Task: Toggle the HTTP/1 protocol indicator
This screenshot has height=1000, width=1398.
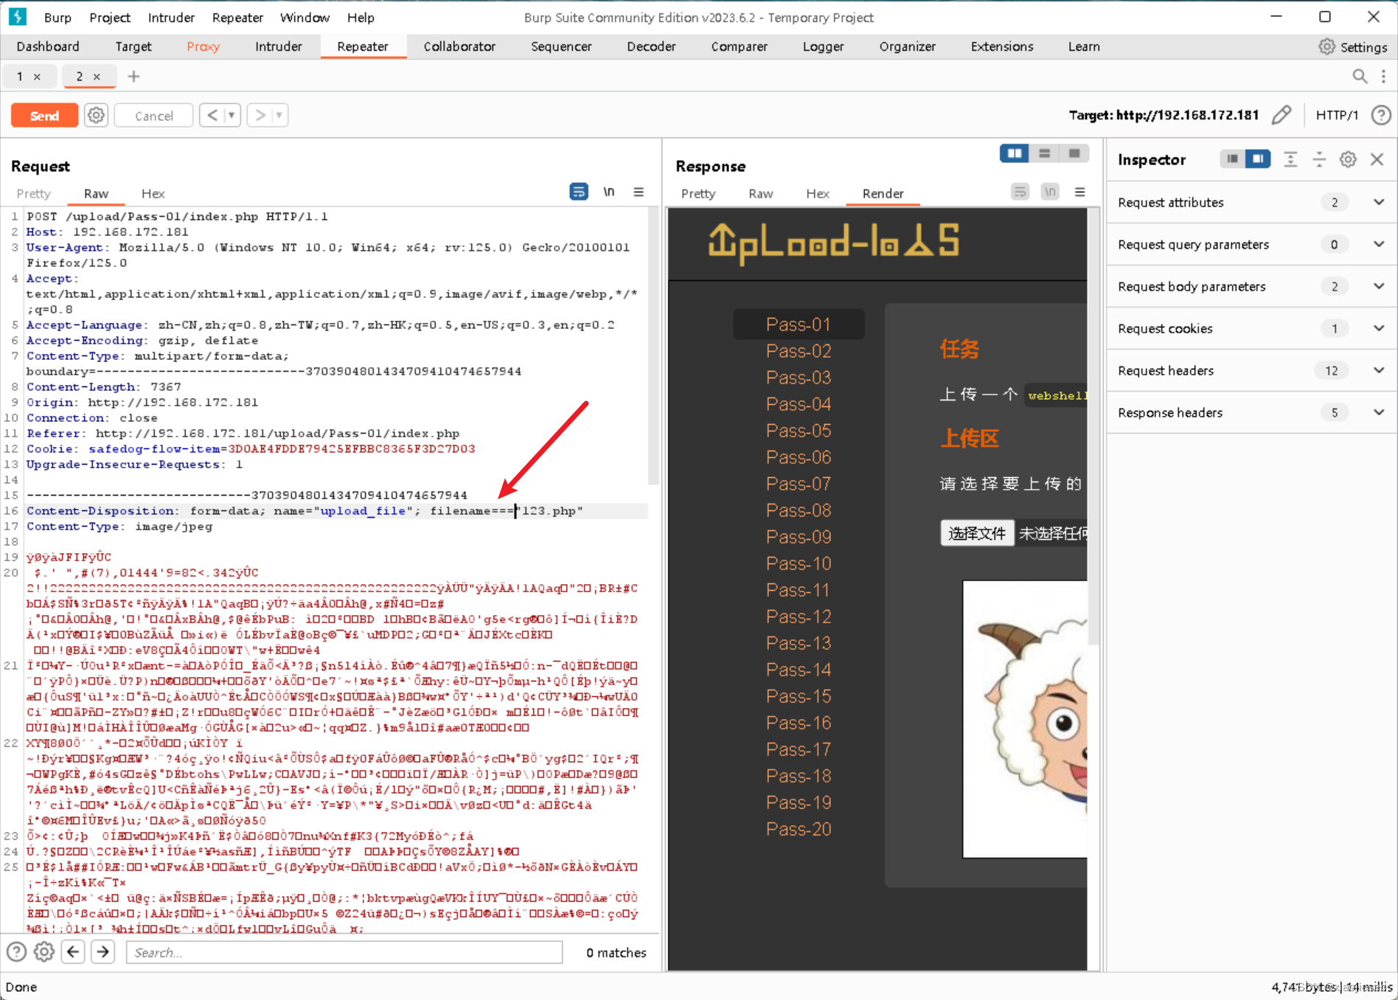Action: pos(1336,115)
